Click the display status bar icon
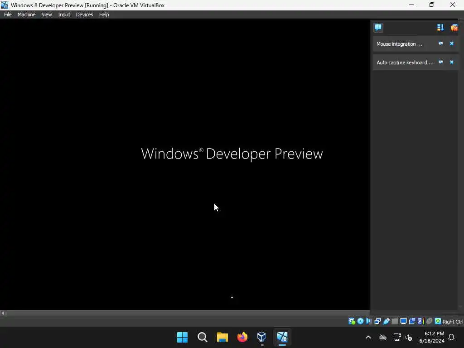Image resolution: width=464 pixels, height=348 pixels. pos(403,321)
